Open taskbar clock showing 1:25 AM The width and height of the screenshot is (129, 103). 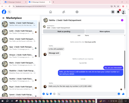[x=120, y=101]
